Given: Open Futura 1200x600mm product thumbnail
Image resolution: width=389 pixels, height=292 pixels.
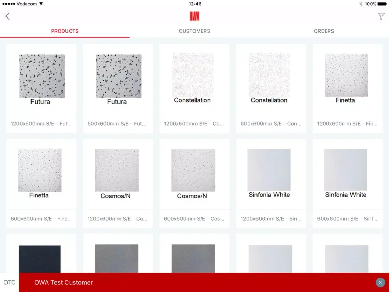Looking at the screenshot, I should pyautogui.click(x=42, y=76).
